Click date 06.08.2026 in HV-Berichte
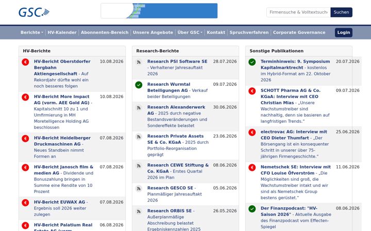 [111, 225]
